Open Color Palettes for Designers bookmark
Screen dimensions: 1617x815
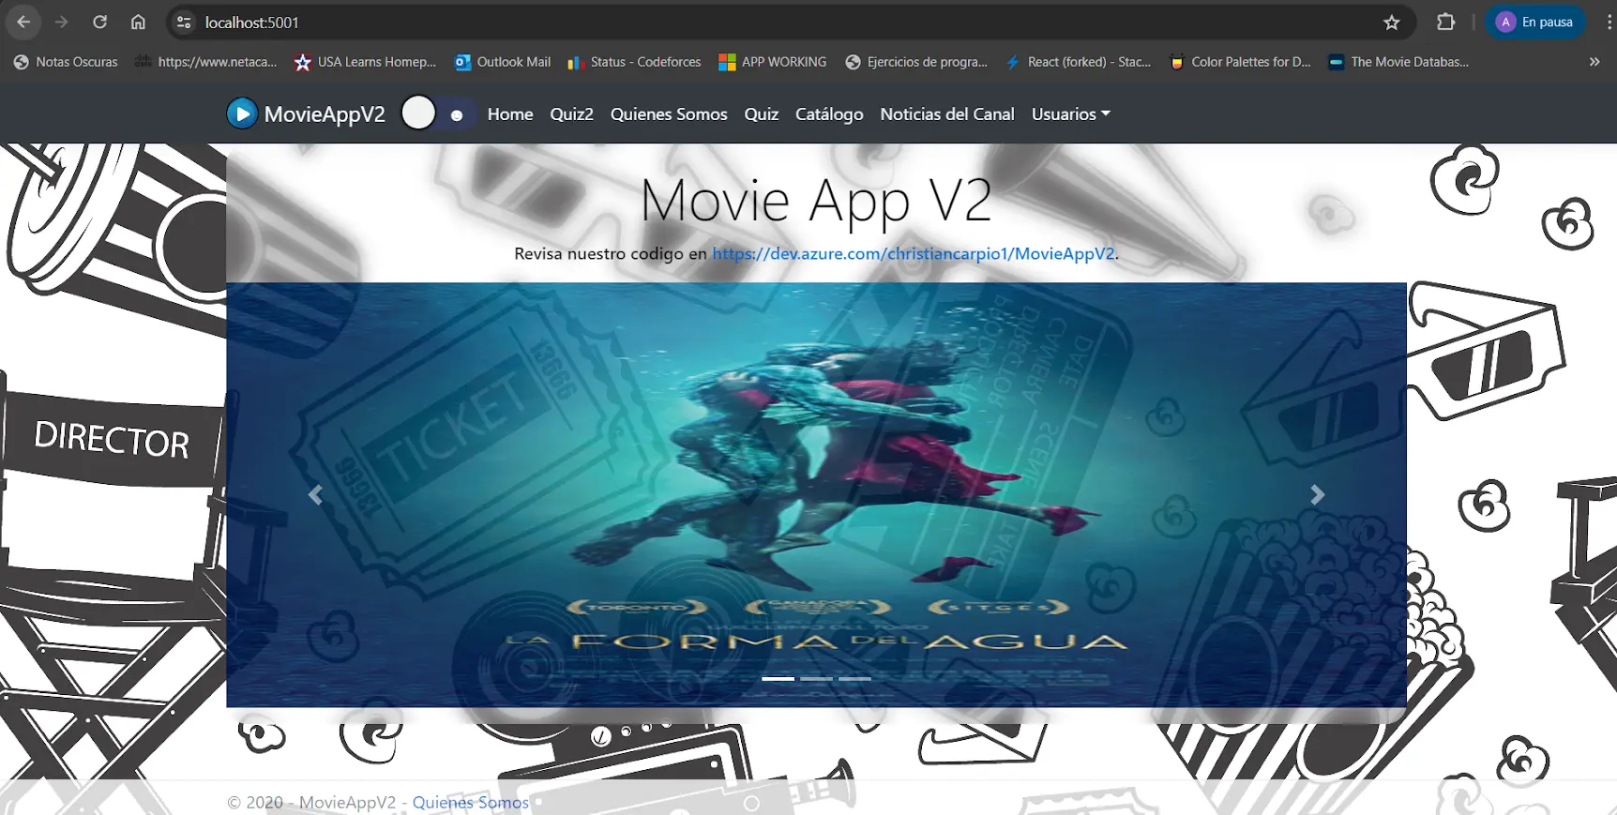(x=1240, y=62)
